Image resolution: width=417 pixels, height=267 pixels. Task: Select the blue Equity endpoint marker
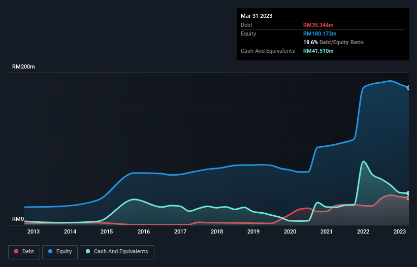[x=408, y=88]
